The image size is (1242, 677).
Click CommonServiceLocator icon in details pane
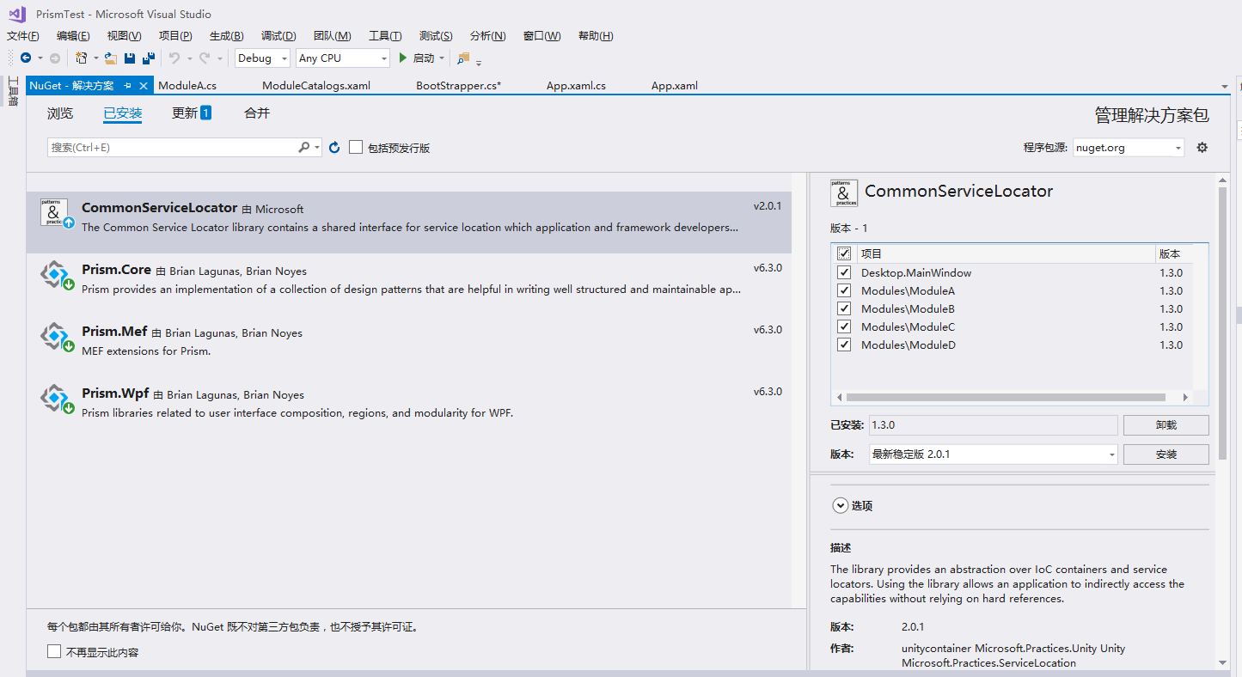[844, 193]
